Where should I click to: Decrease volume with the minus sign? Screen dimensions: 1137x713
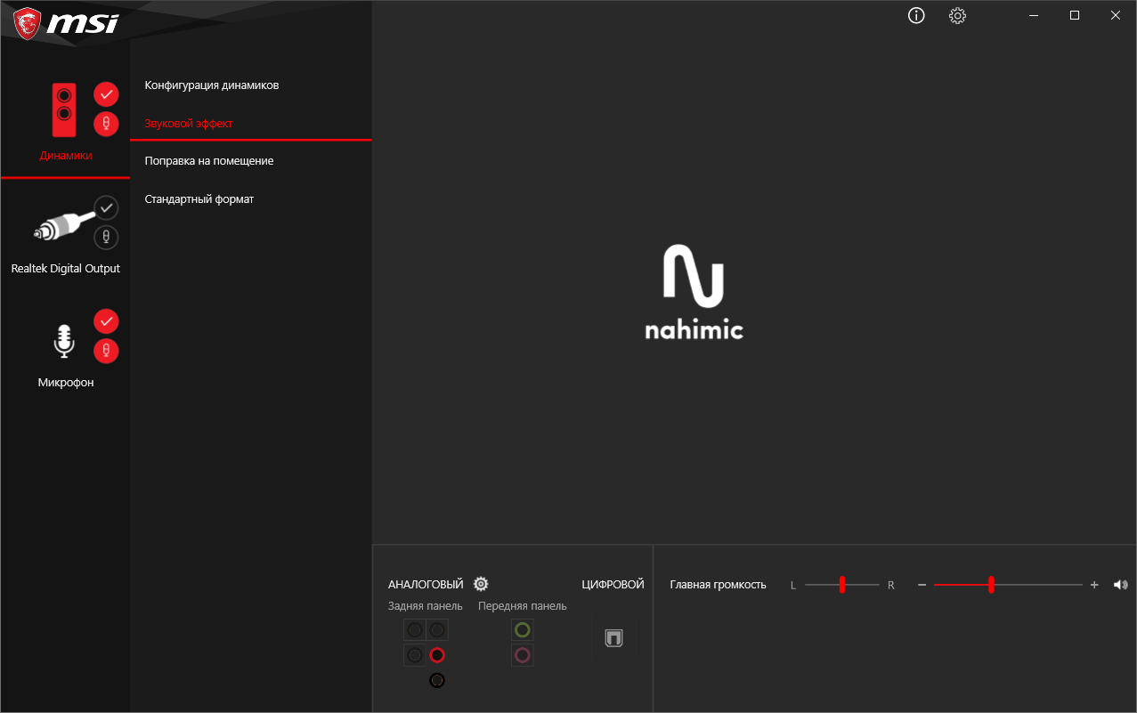(922, 585)
